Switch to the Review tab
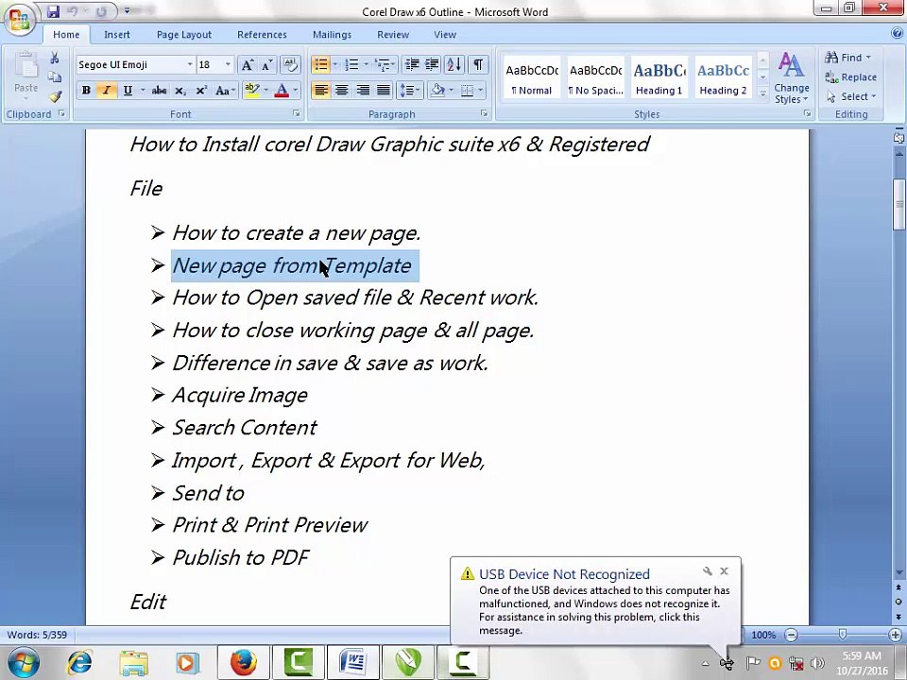 click(x=393, y=35)
